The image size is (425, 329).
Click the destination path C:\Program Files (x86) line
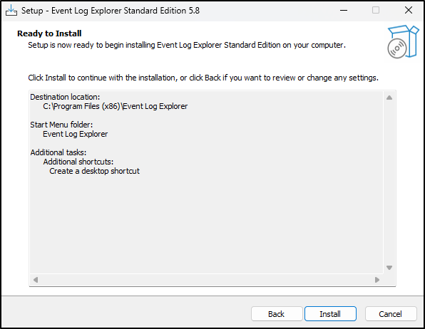(x=116, y=106)
